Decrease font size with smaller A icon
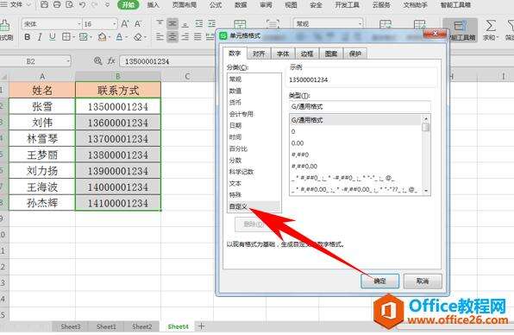Image resolution: width=514 pixels, height=335 pixels. click(138, 23)
